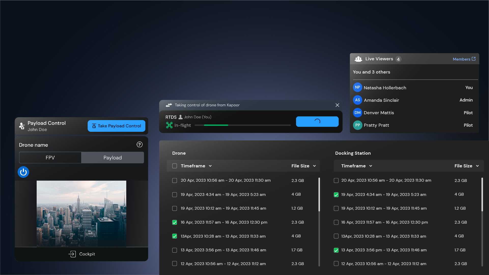Toggle the Drone select-all header checkbox
489x275 pixels.
click(175, 166)
